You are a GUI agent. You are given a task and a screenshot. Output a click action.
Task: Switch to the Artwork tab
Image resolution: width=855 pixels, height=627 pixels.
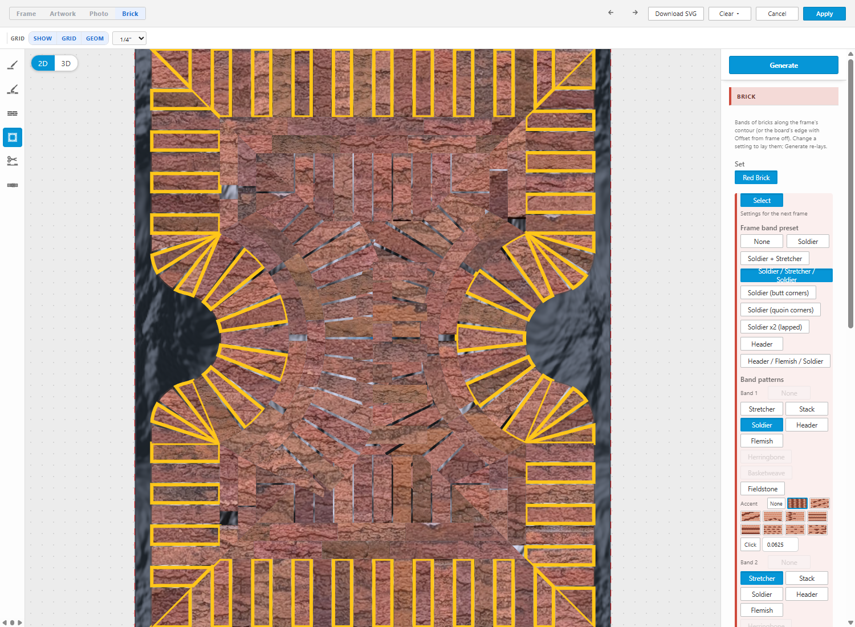(63, 14)
